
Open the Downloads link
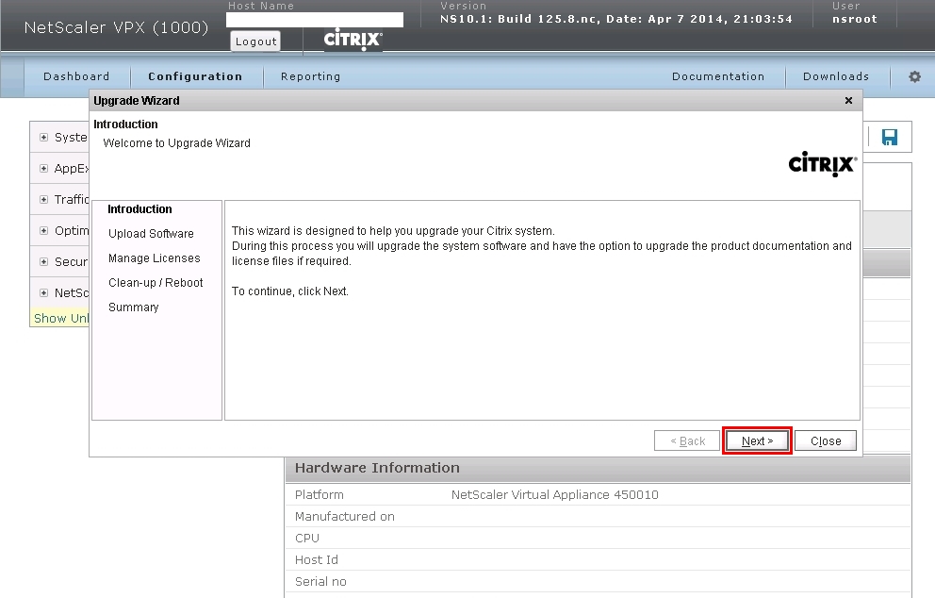coord(836,76)
